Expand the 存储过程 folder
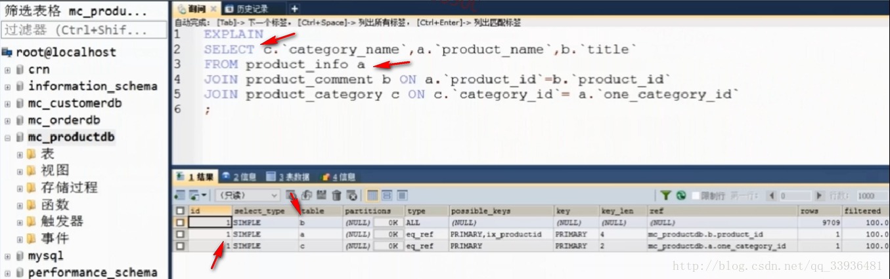This screenshot has width=890, height=279. (20, 188)
